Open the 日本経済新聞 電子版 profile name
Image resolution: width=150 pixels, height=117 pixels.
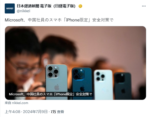point(46,6)
